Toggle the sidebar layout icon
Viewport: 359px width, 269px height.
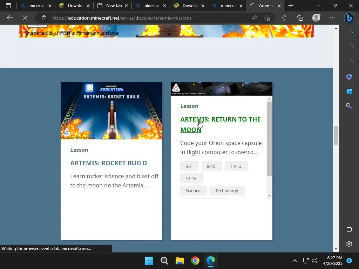349,229
